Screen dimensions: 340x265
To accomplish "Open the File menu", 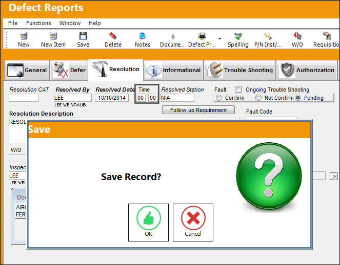I will click(x=13, y=23).
